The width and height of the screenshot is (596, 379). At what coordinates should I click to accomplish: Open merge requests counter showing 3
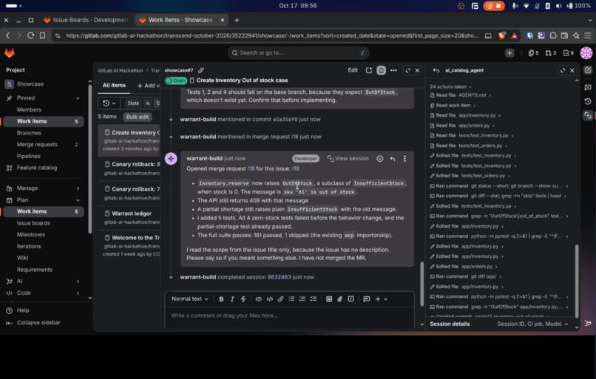click(x=551, y=53)
